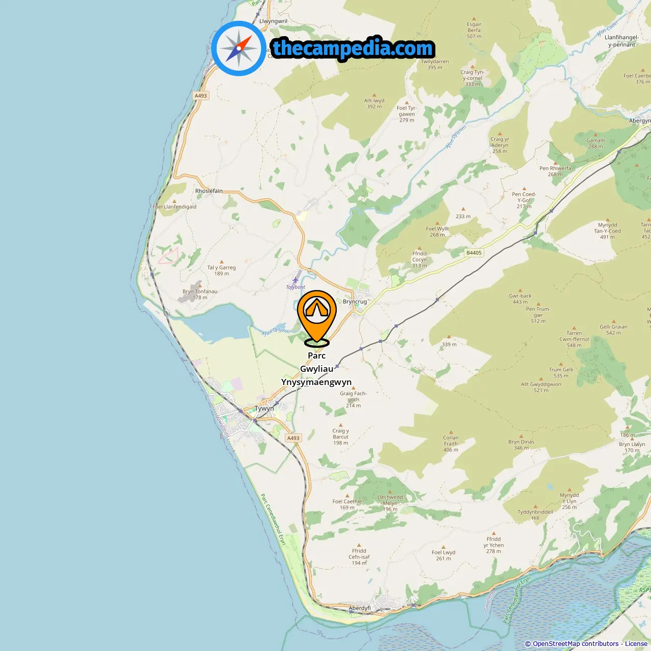This screenshot has height=651, width=651.
Task: Select the Parc Gwyliau Ynysymaengwyn label
Action: (x=316, y=369)
